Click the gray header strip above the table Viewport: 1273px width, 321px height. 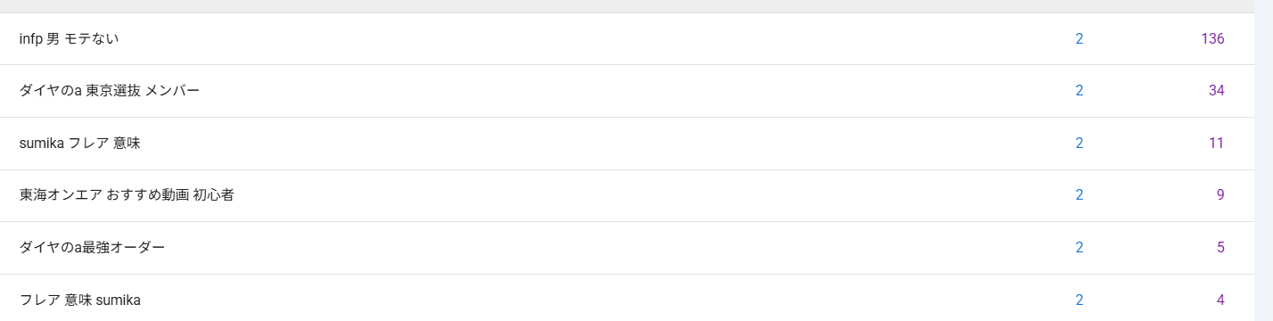627,6
